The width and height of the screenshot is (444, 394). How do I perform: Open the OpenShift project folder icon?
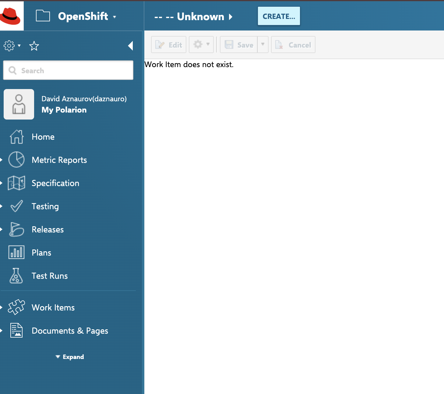[43, 16]
